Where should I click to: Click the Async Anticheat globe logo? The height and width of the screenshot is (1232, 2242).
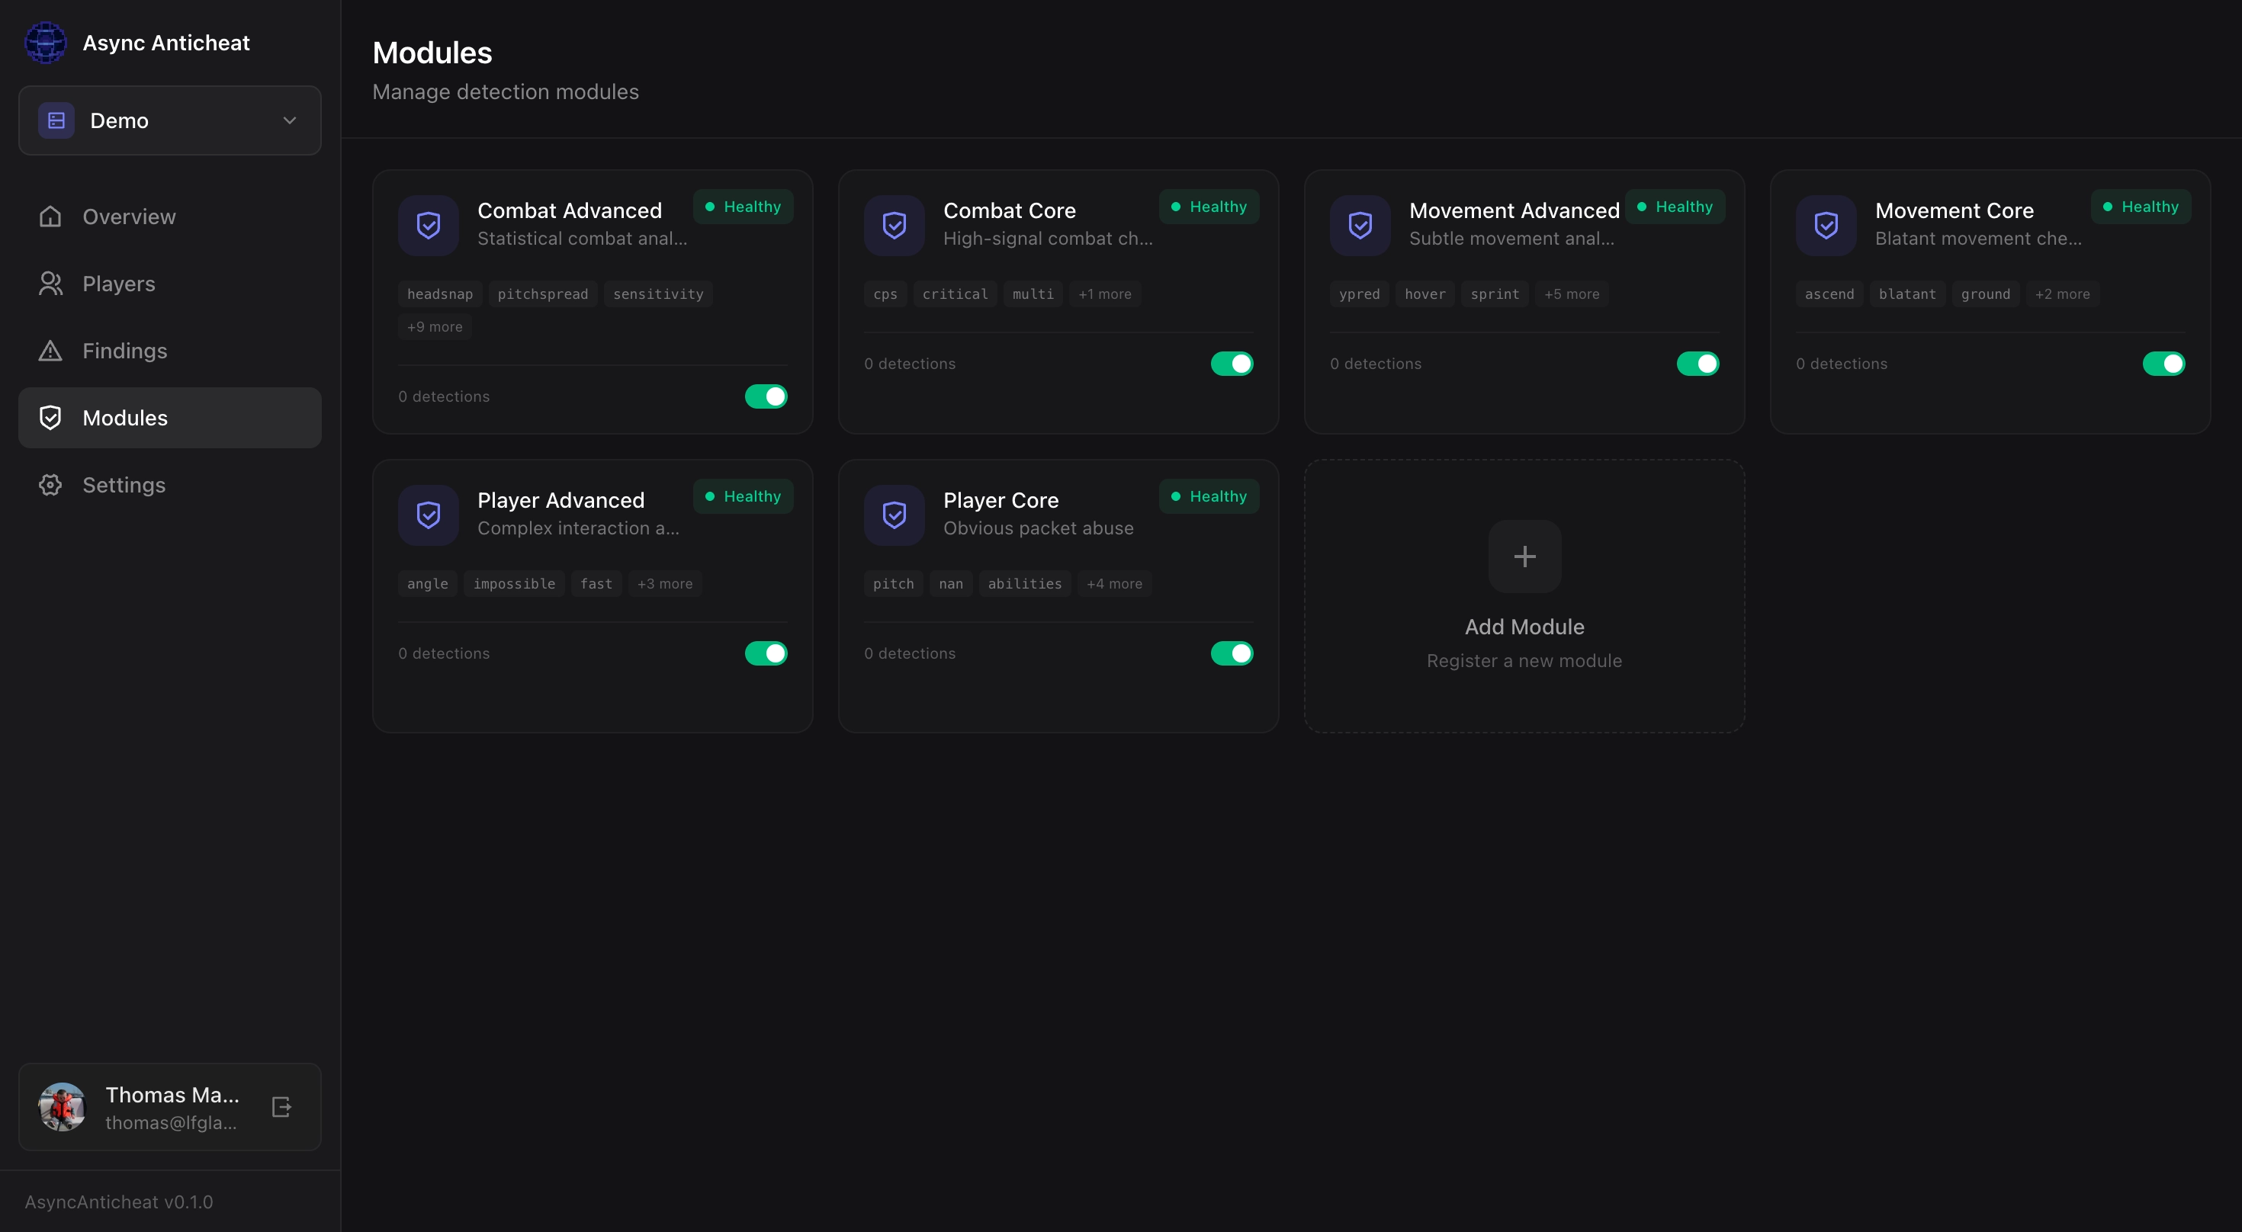click(x=45, y=43)
